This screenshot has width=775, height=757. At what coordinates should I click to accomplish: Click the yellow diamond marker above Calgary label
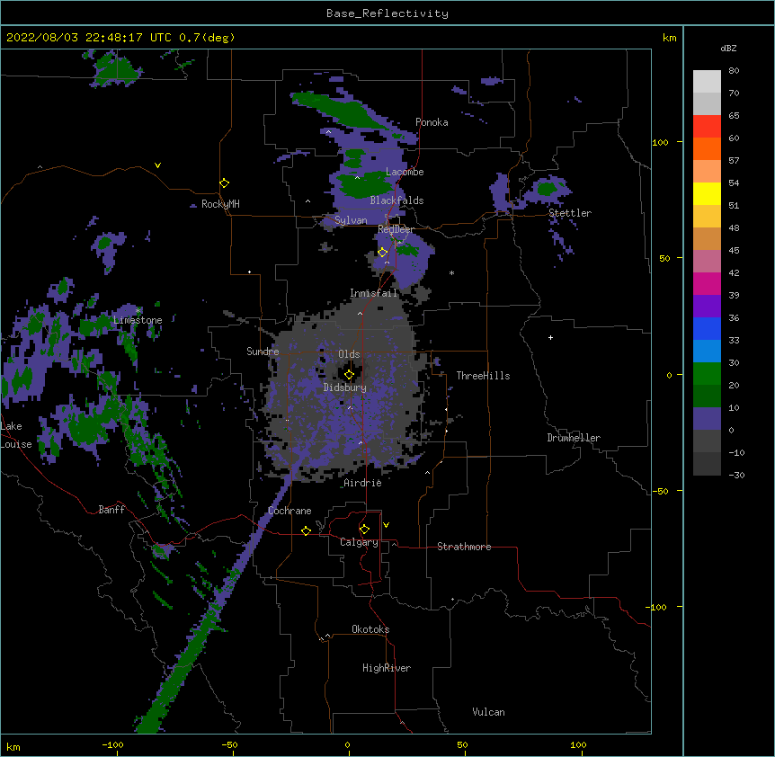click(364, 530)
